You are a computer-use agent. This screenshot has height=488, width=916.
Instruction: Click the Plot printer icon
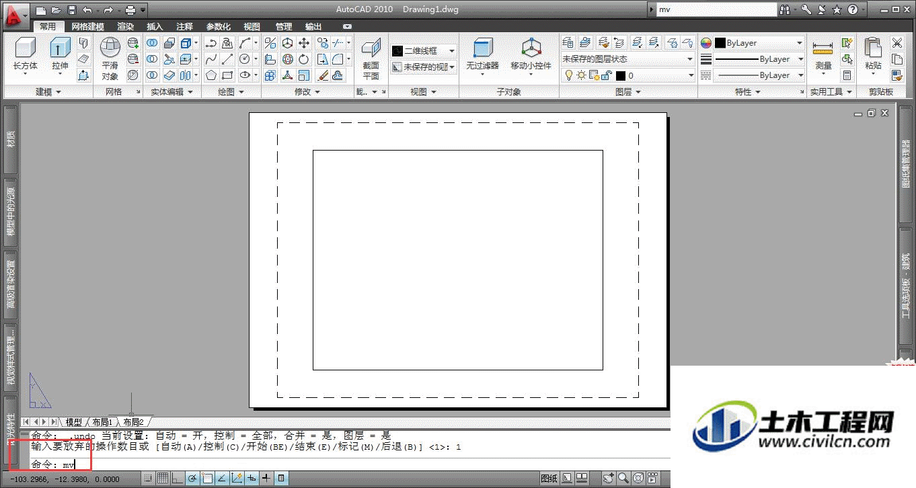pos(130,10)
